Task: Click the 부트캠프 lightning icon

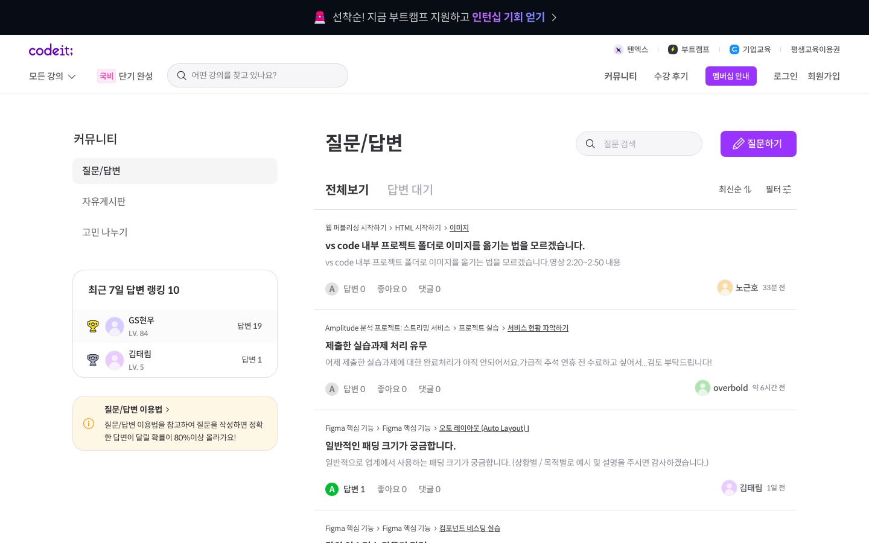Action: (x=673, y=49)
